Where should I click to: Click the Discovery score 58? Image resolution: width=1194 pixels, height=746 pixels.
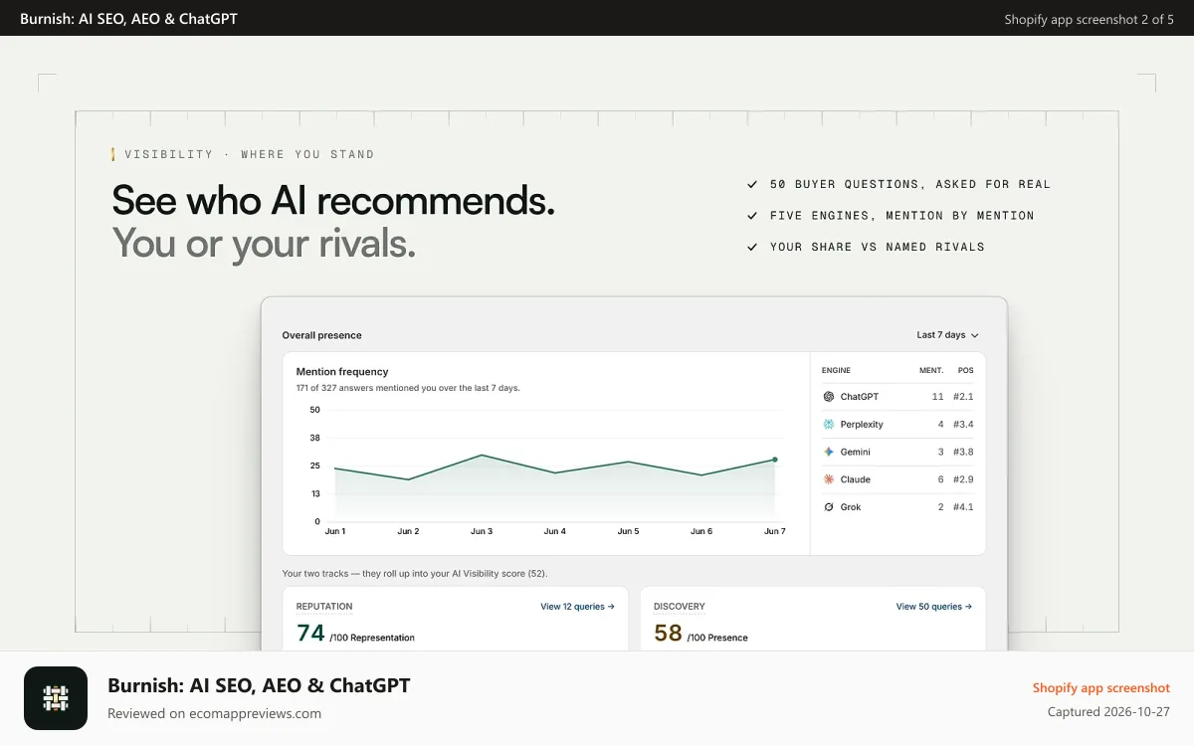coord(668,633)
